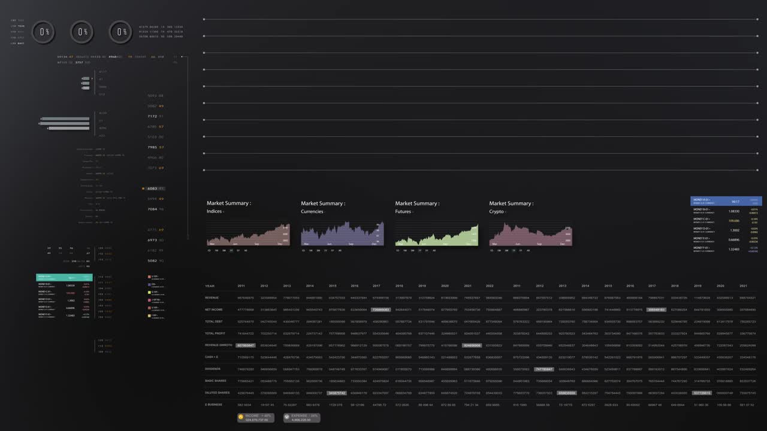Click the DIVIDENDS row label

point(213,369)
